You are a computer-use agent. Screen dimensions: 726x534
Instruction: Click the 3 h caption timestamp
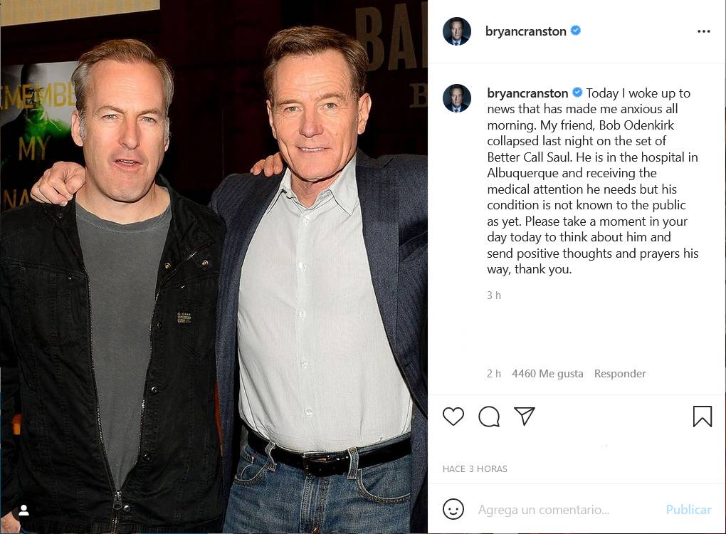(x=494, y=295)
